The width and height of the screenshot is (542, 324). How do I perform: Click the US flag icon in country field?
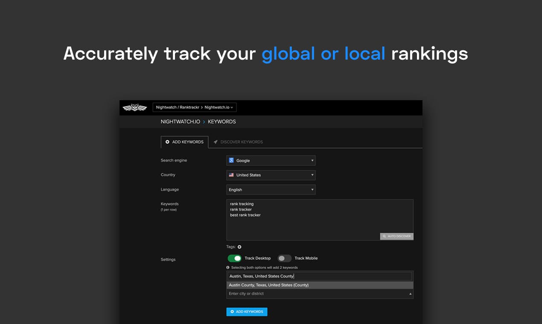point(231,175)
